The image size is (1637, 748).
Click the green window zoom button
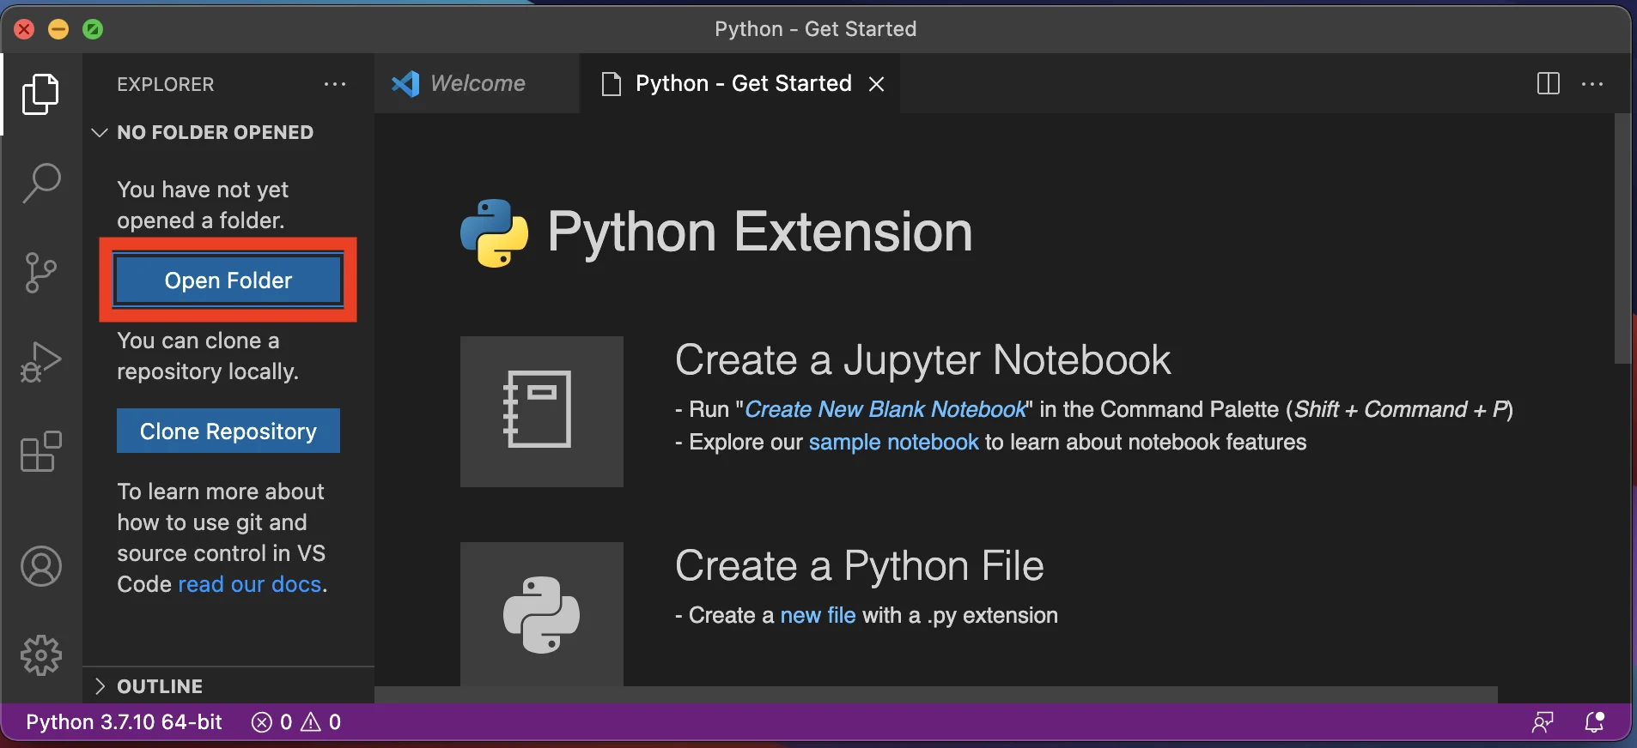[93, 29]
